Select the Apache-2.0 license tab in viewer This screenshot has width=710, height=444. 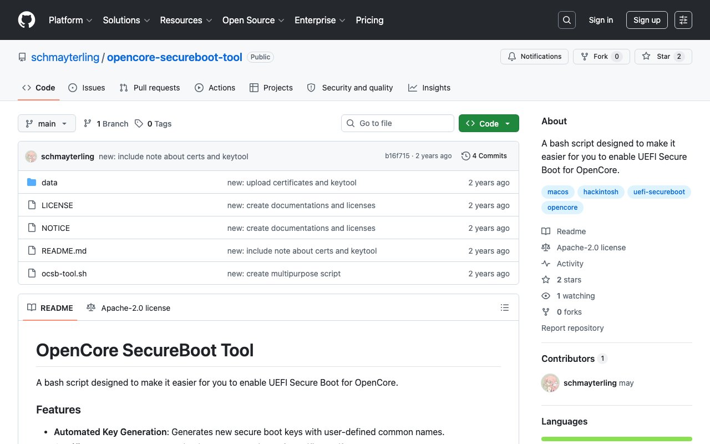[129, 307]
